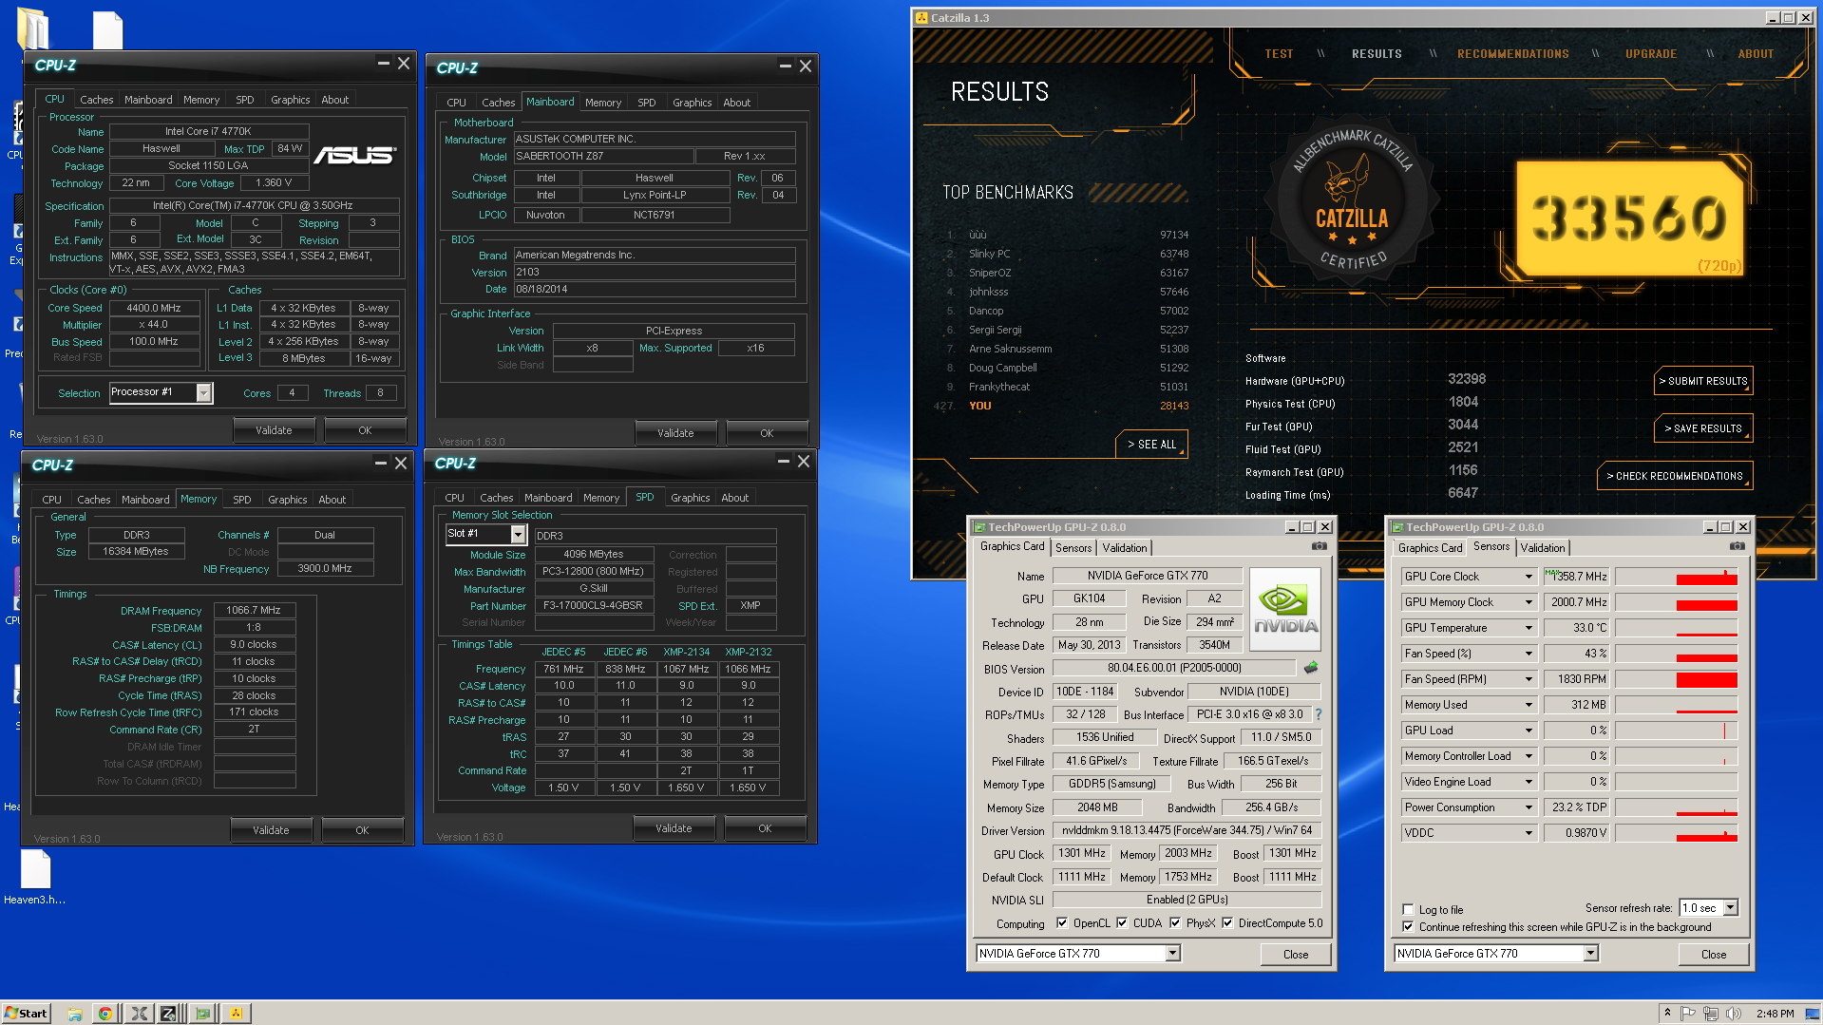Click the SABERTOOTH Z87 model field
1823x1025 pixels.
click(x=602, y=156)
